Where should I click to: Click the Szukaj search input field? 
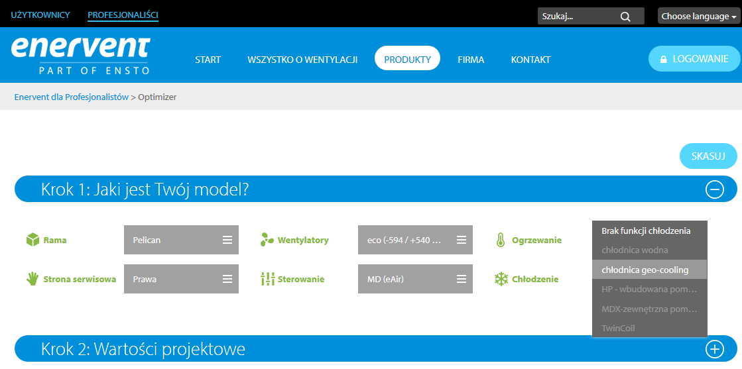pyautogui.click(x=577, y=17)
